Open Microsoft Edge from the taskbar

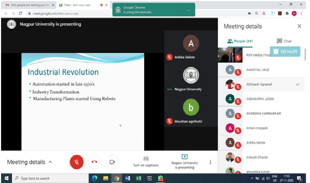[95, 178]
